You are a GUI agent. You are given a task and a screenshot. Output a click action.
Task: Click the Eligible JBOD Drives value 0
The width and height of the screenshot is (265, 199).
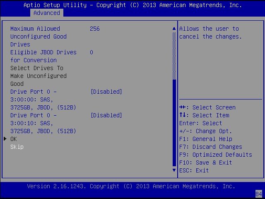pos(92,53)
